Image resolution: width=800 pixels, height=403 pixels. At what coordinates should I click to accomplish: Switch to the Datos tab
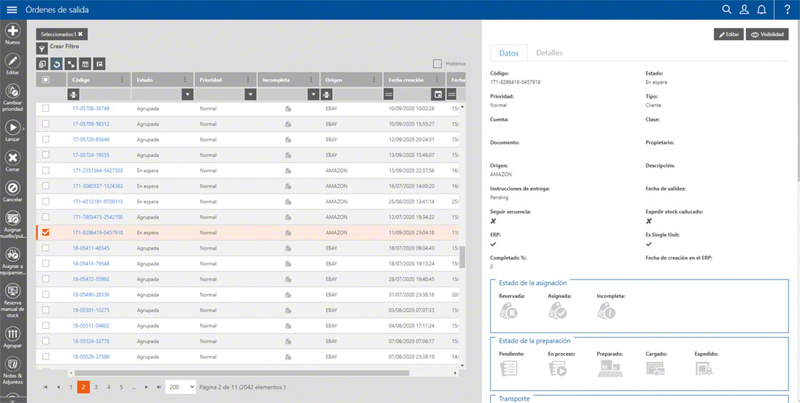(509, 53)
